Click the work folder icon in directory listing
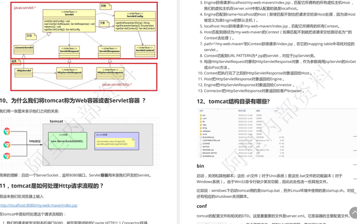The width and height of the screenshot is (357, 224). point(201,134)
